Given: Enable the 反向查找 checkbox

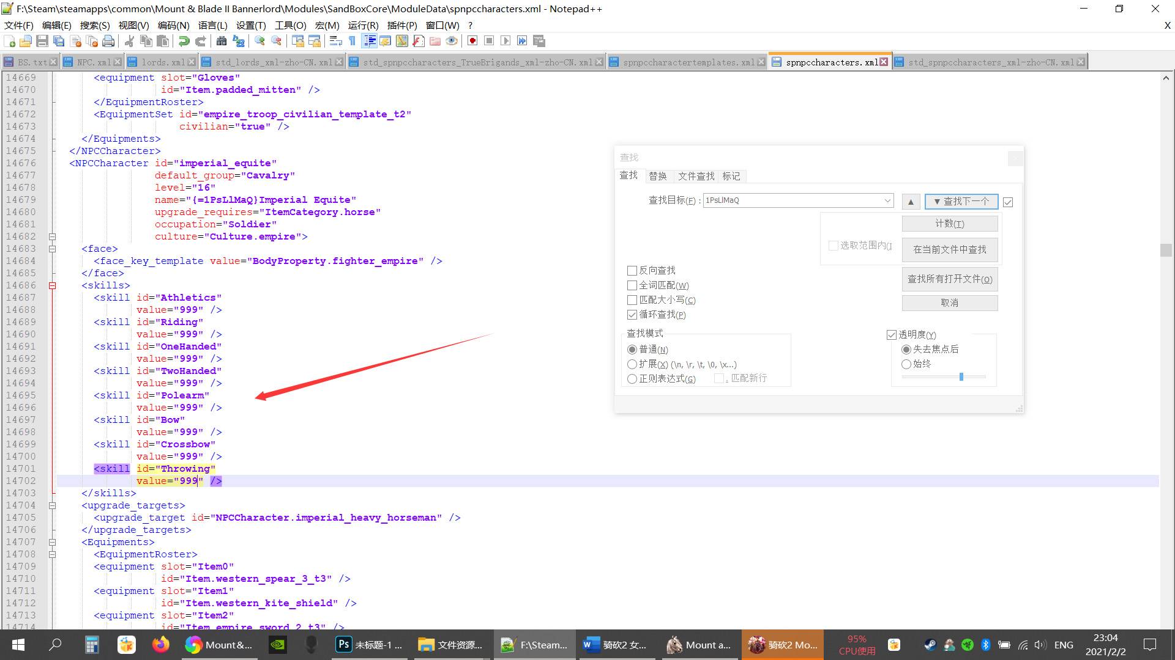Looking at the screenshot, I should tap(632, 270).
